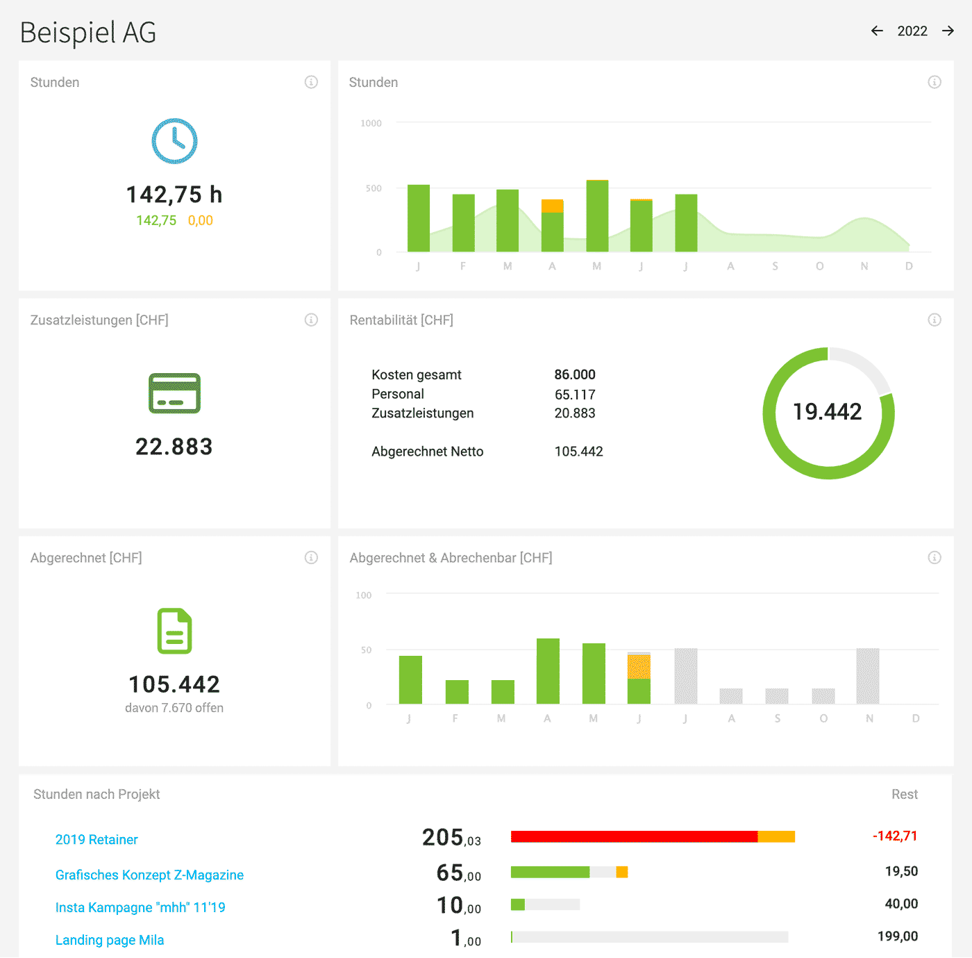Click the Insta Kampagne progress bar
972x958 pixels.
click(545, 905)
